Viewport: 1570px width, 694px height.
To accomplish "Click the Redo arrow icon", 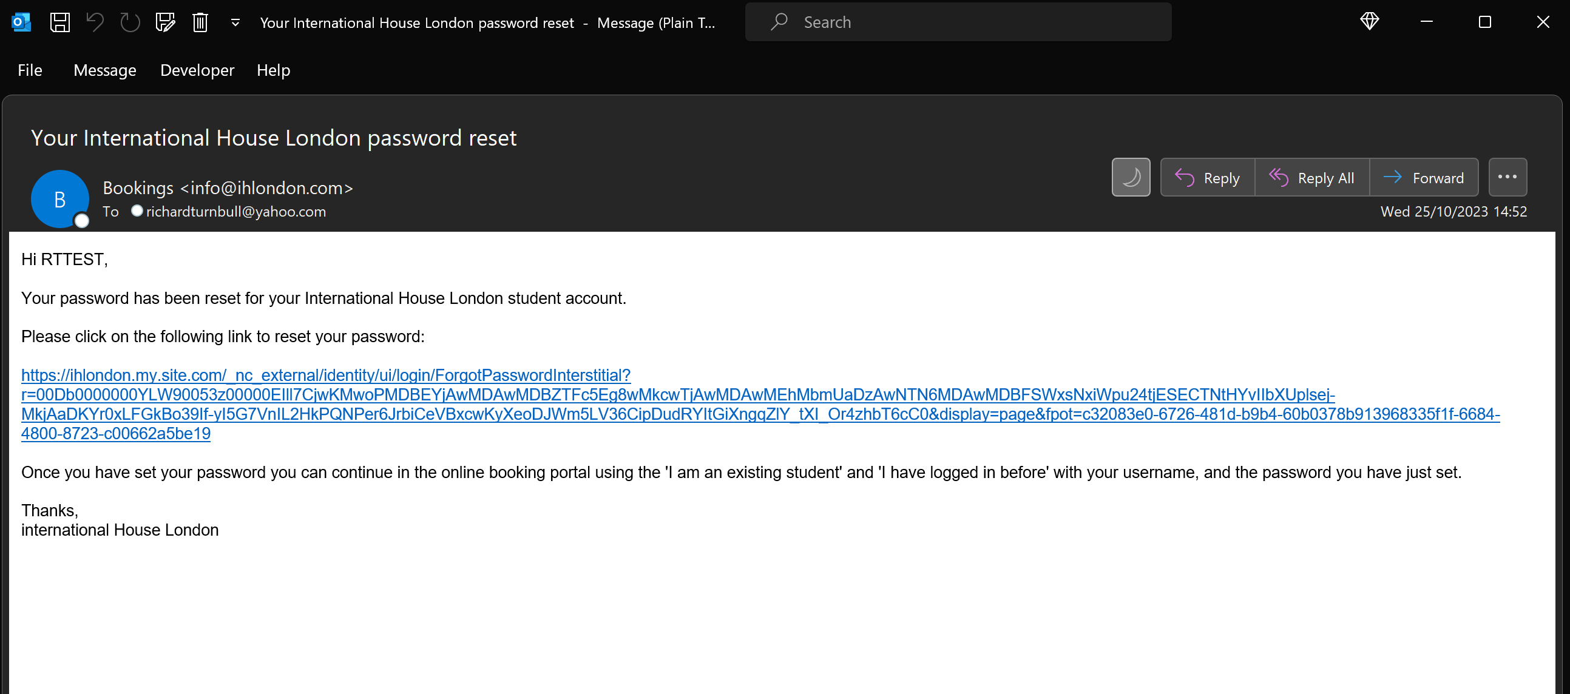I will pos(130,22).
